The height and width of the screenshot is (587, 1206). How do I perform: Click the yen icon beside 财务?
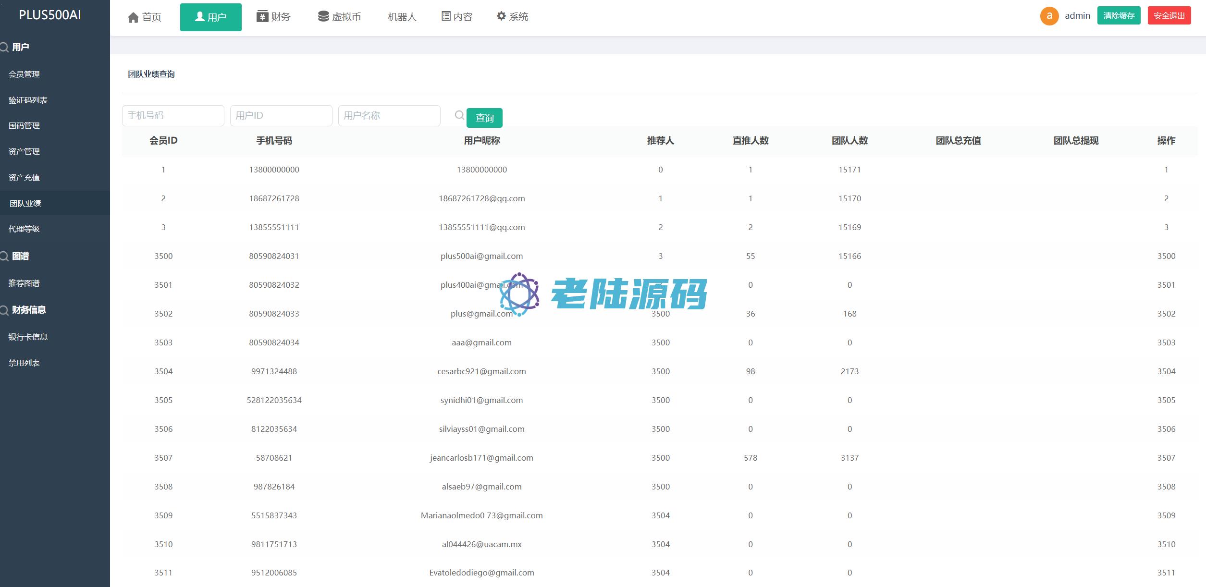262,16
